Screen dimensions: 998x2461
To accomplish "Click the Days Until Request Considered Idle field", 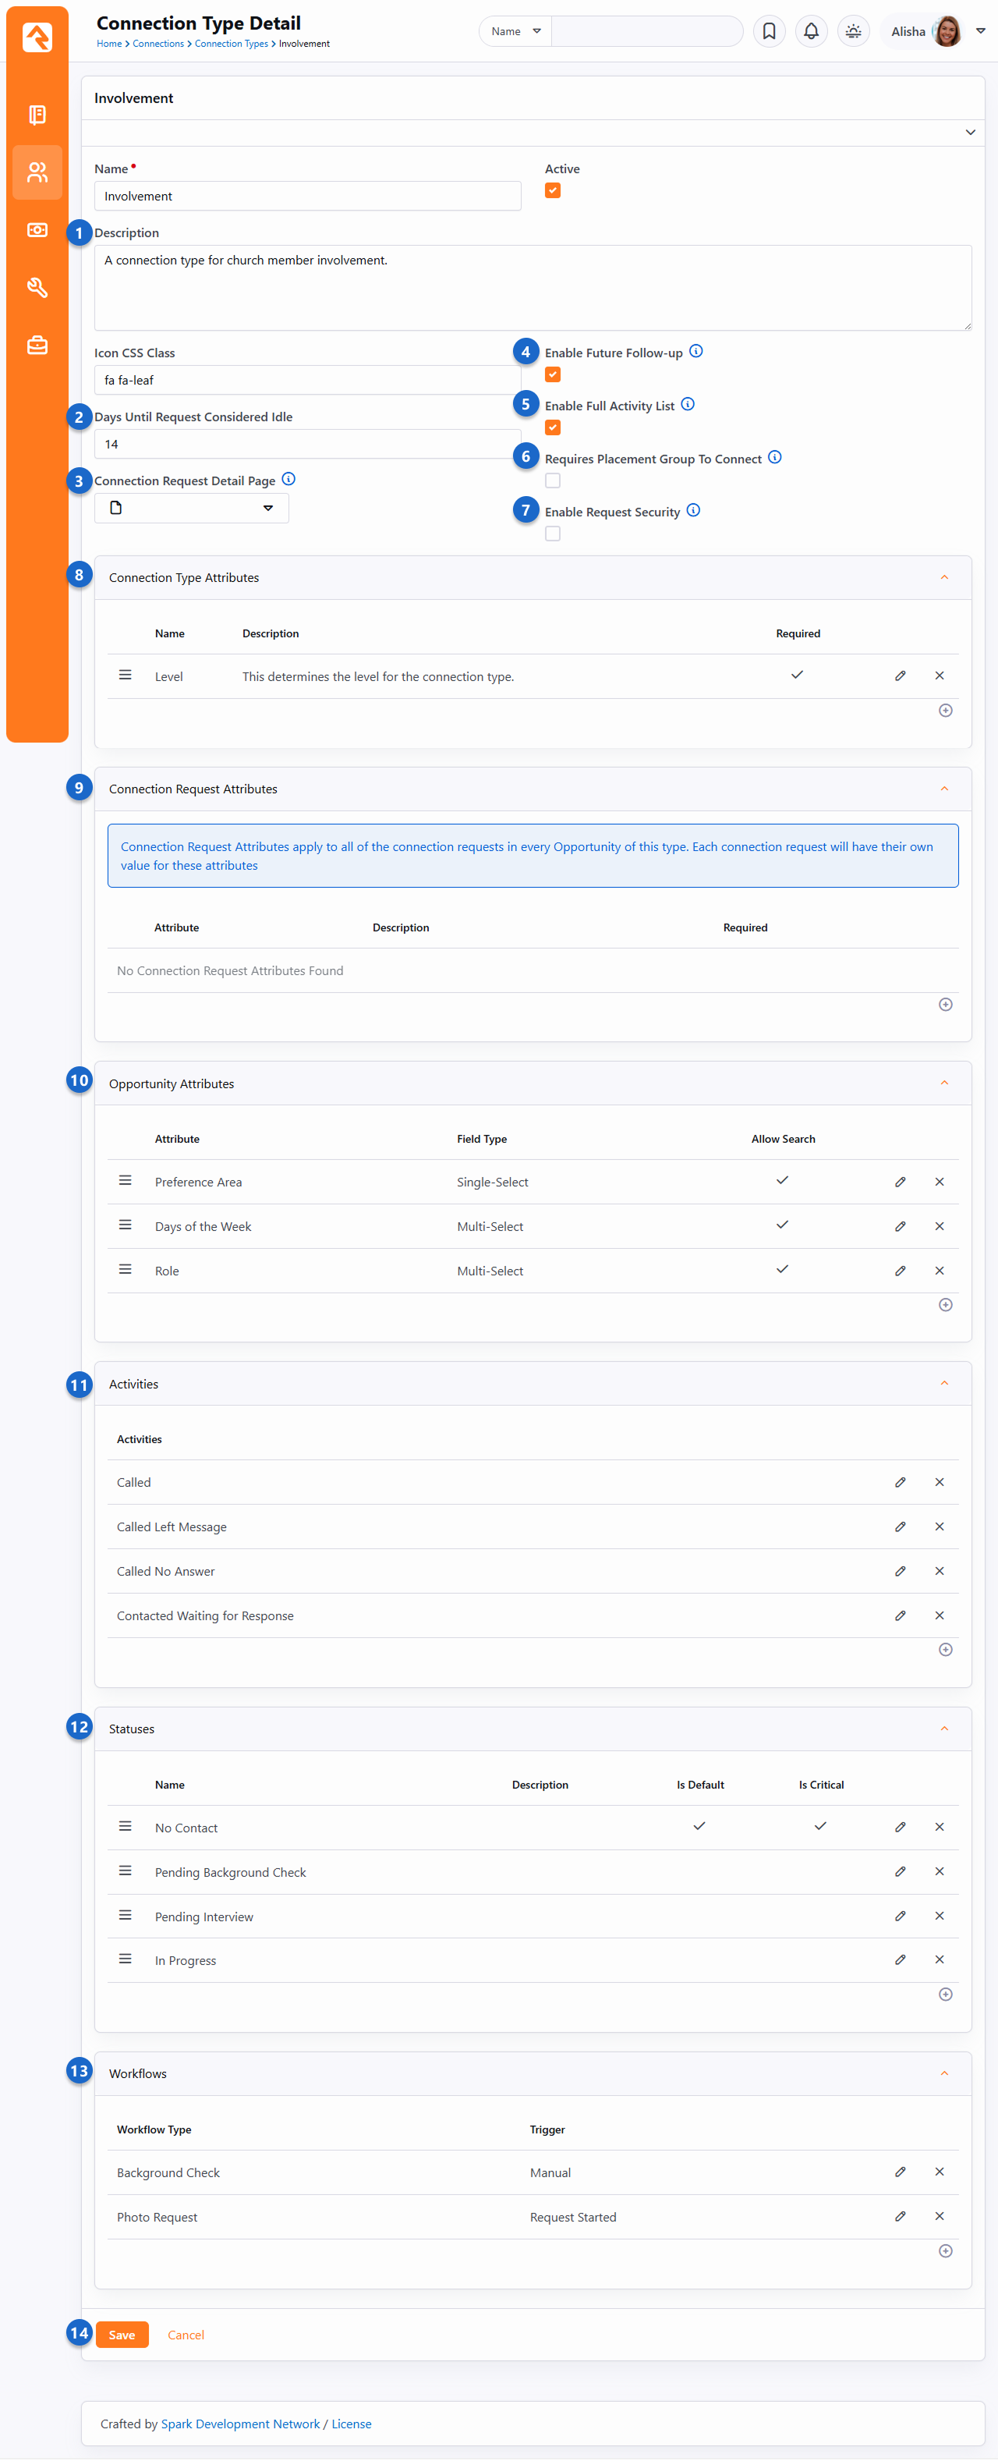I will click(307, 445).
